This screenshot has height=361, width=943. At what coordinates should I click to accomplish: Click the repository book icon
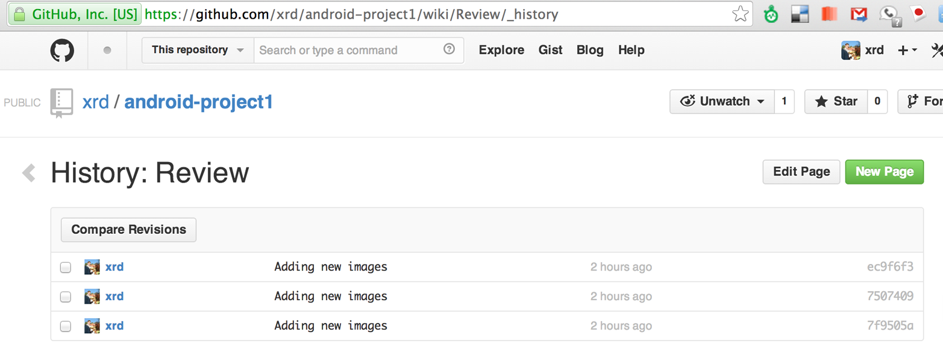61,102
